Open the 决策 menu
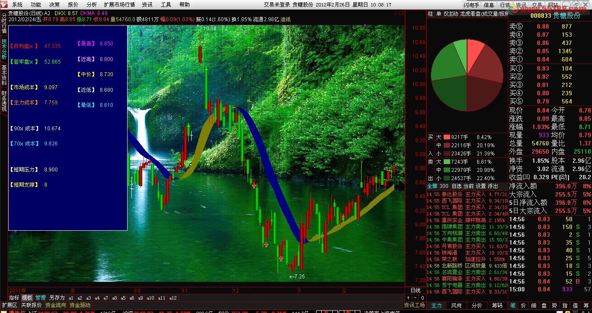 click(55, 5)
